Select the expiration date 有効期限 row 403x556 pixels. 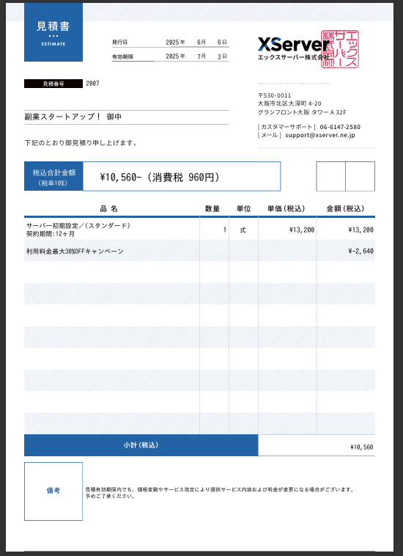point(170,56)
